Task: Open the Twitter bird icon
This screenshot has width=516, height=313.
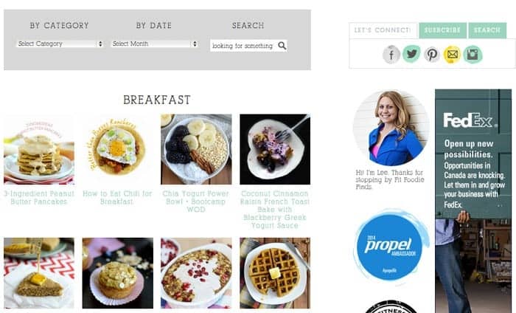Action: pos(411,54)
